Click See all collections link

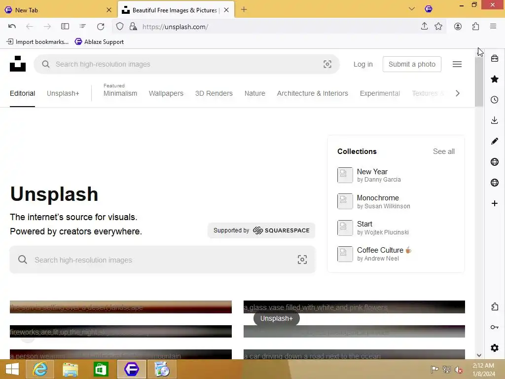(x=443, y=151)
